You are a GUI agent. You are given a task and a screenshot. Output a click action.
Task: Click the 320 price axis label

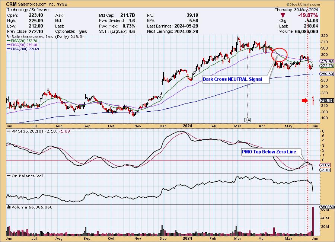point(325,36)
